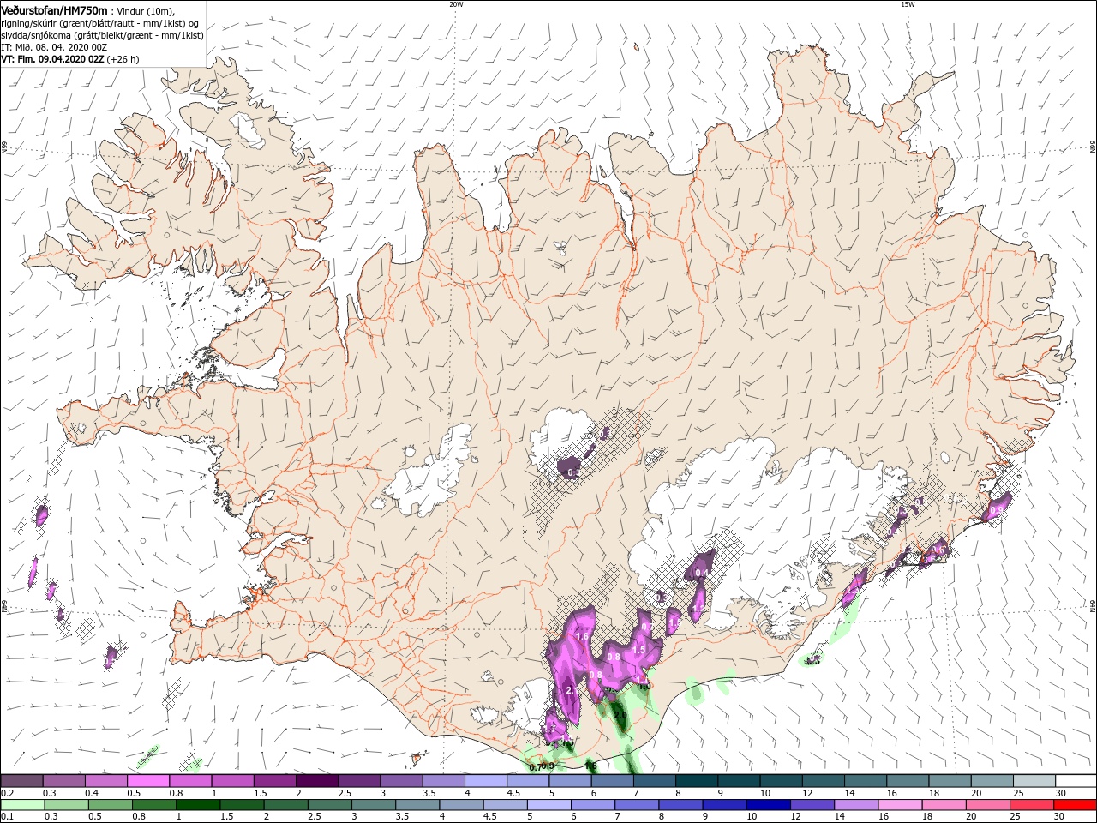Image resolution: width=1097 pixels, height=823 pixels.
Task: Click the slydda/snjókoma legend description line
Action: coord(102,35)
